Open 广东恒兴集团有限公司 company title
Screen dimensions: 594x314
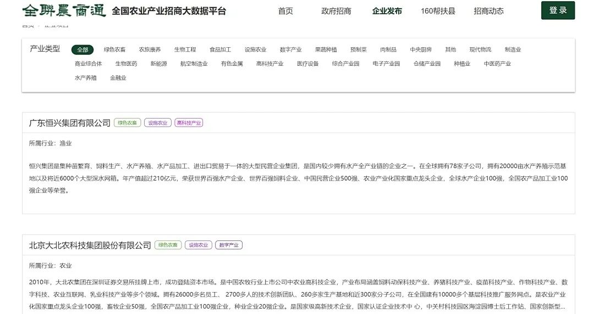click(70, 122)
